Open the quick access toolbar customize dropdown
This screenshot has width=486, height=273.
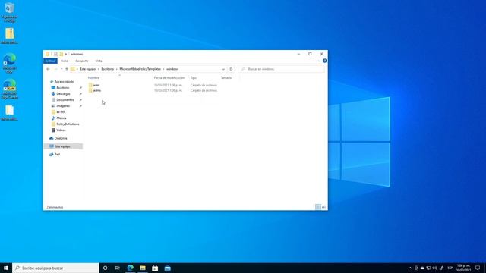[x=66, y=54]
